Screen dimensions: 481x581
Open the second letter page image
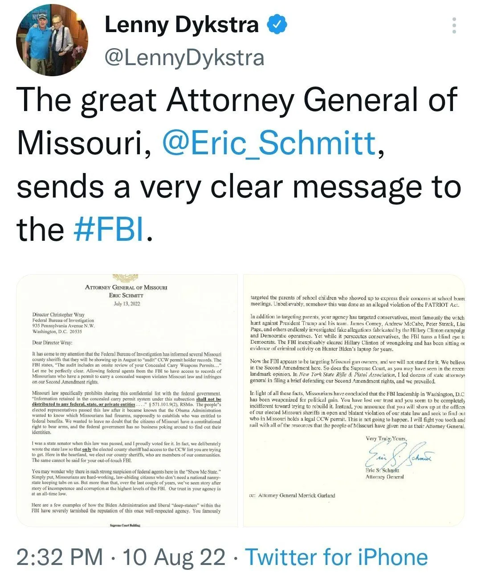354,401
